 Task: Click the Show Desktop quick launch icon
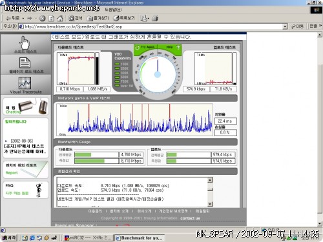tap(25, 238)
